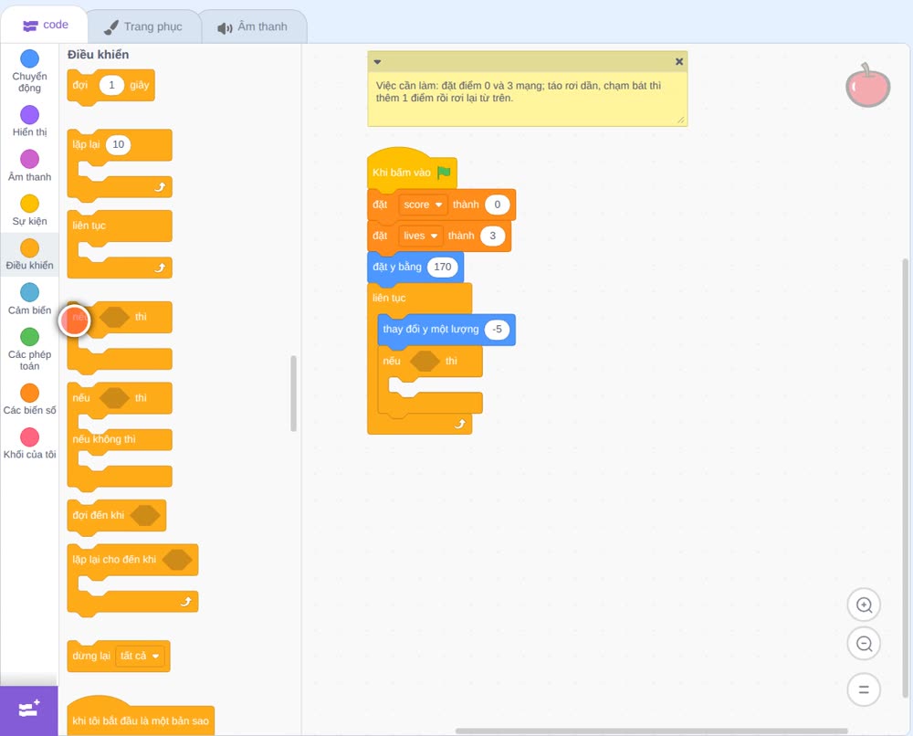Viewport: 913px width, 736px height.
Task: Select the Cảm biến category circle
Action: tap(30, 292)
